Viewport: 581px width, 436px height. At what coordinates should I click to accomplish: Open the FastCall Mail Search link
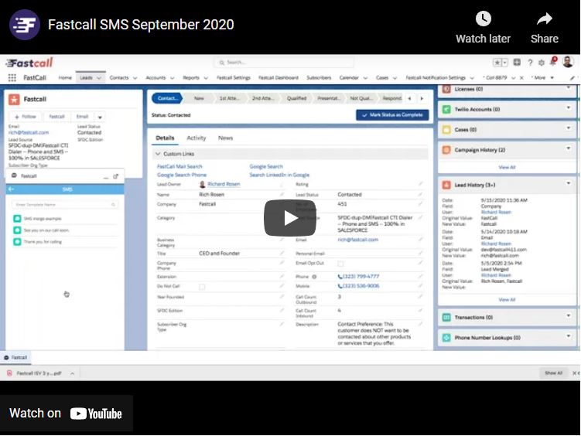coord(179,166)
